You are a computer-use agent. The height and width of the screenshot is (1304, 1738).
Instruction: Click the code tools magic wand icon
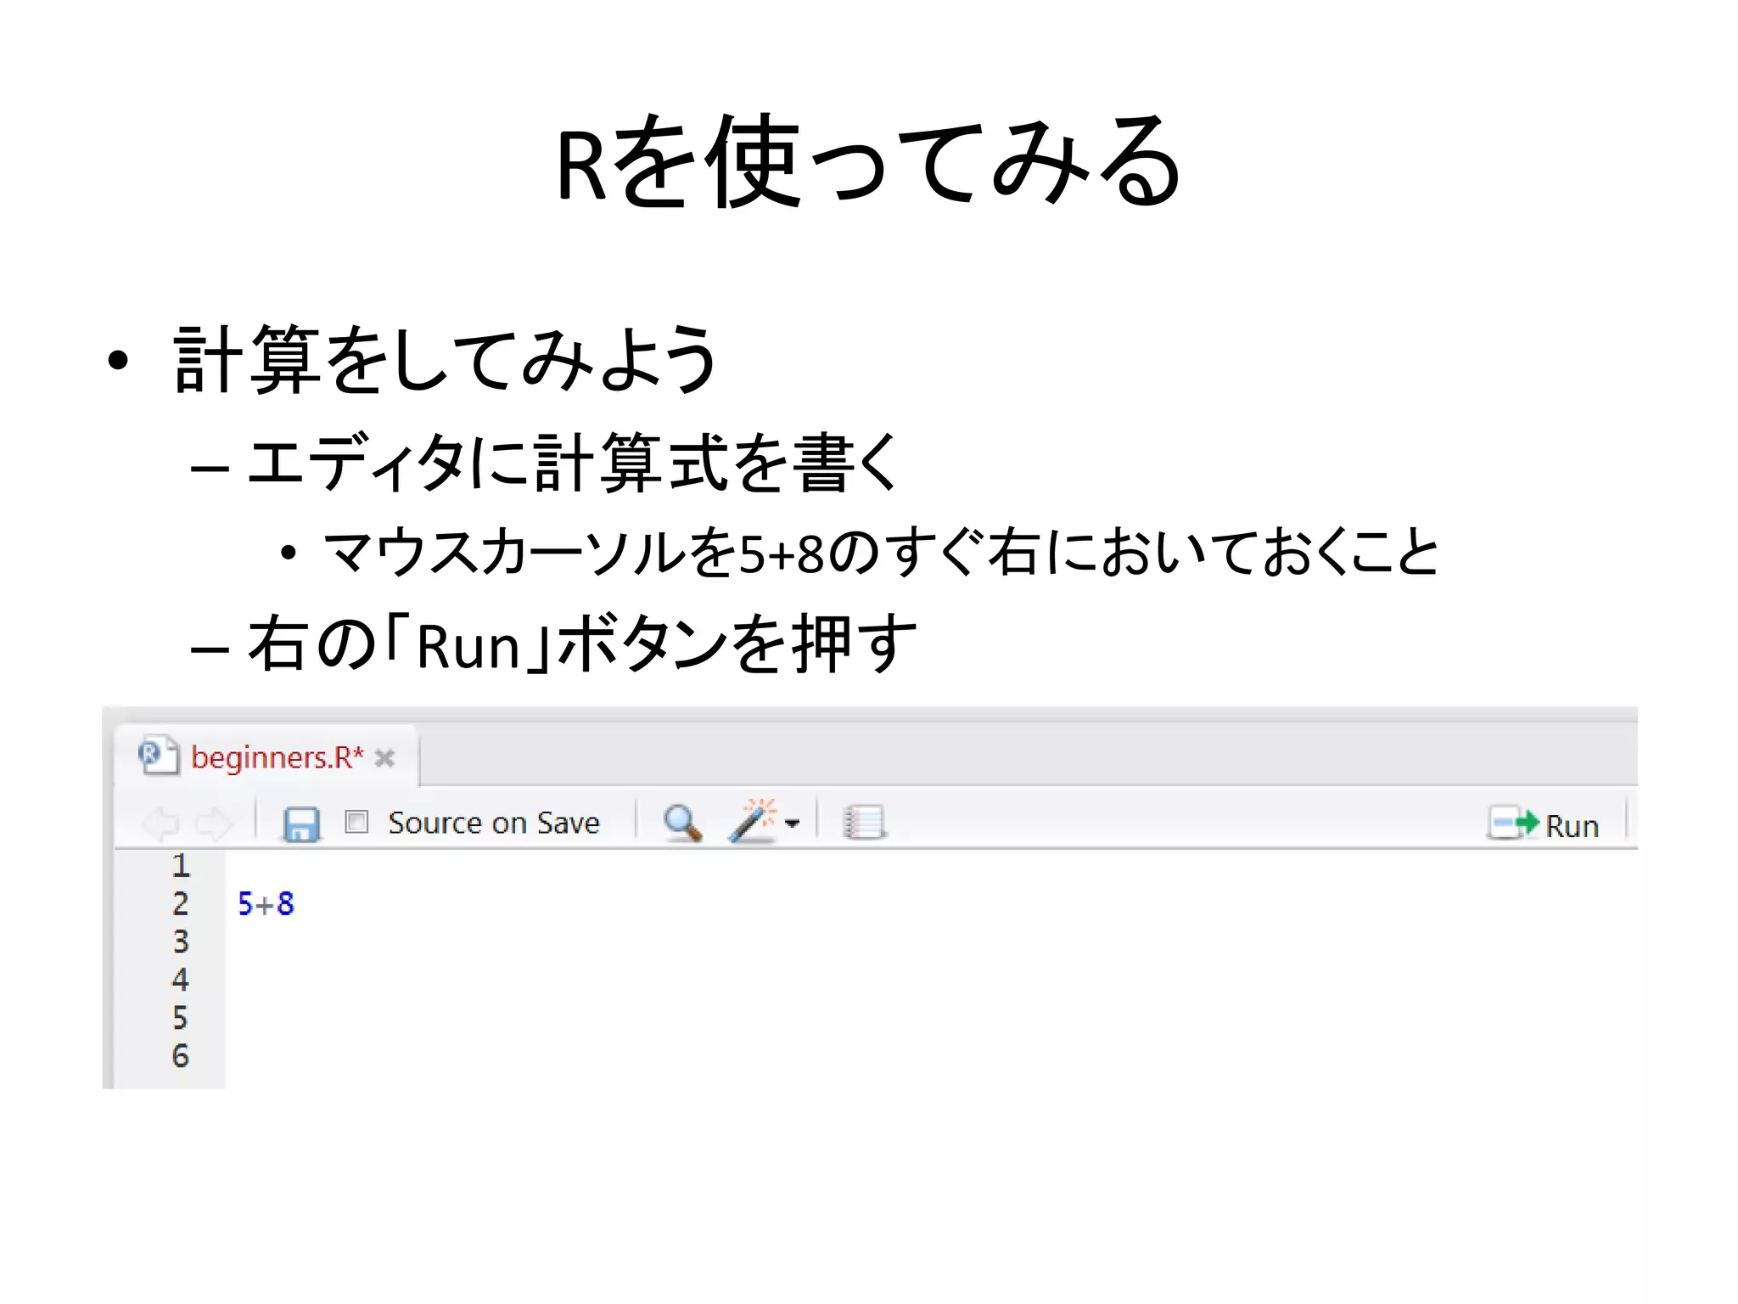click(x=752, y=821)
